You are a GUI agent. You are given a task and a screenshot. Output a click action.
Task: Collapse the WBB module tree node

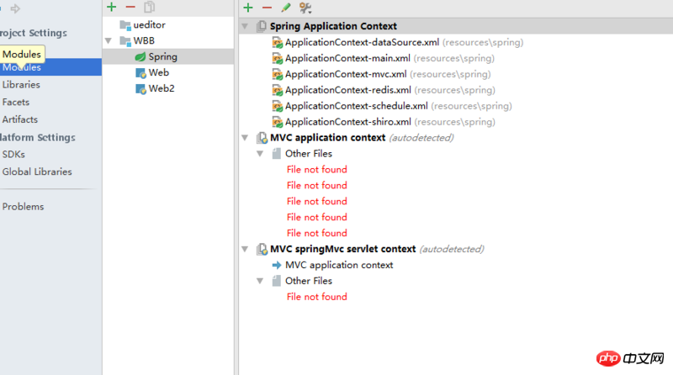pyautogui.click(x=109, y=40)
